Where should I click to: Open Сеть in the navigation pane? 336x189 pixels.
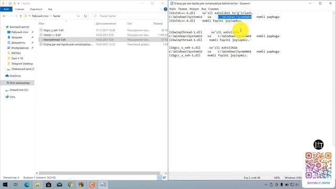coord(13,97)
